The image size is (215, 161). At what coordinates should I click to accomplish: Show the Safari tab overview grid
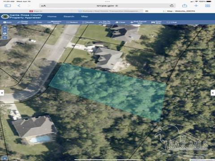[207, 6]
